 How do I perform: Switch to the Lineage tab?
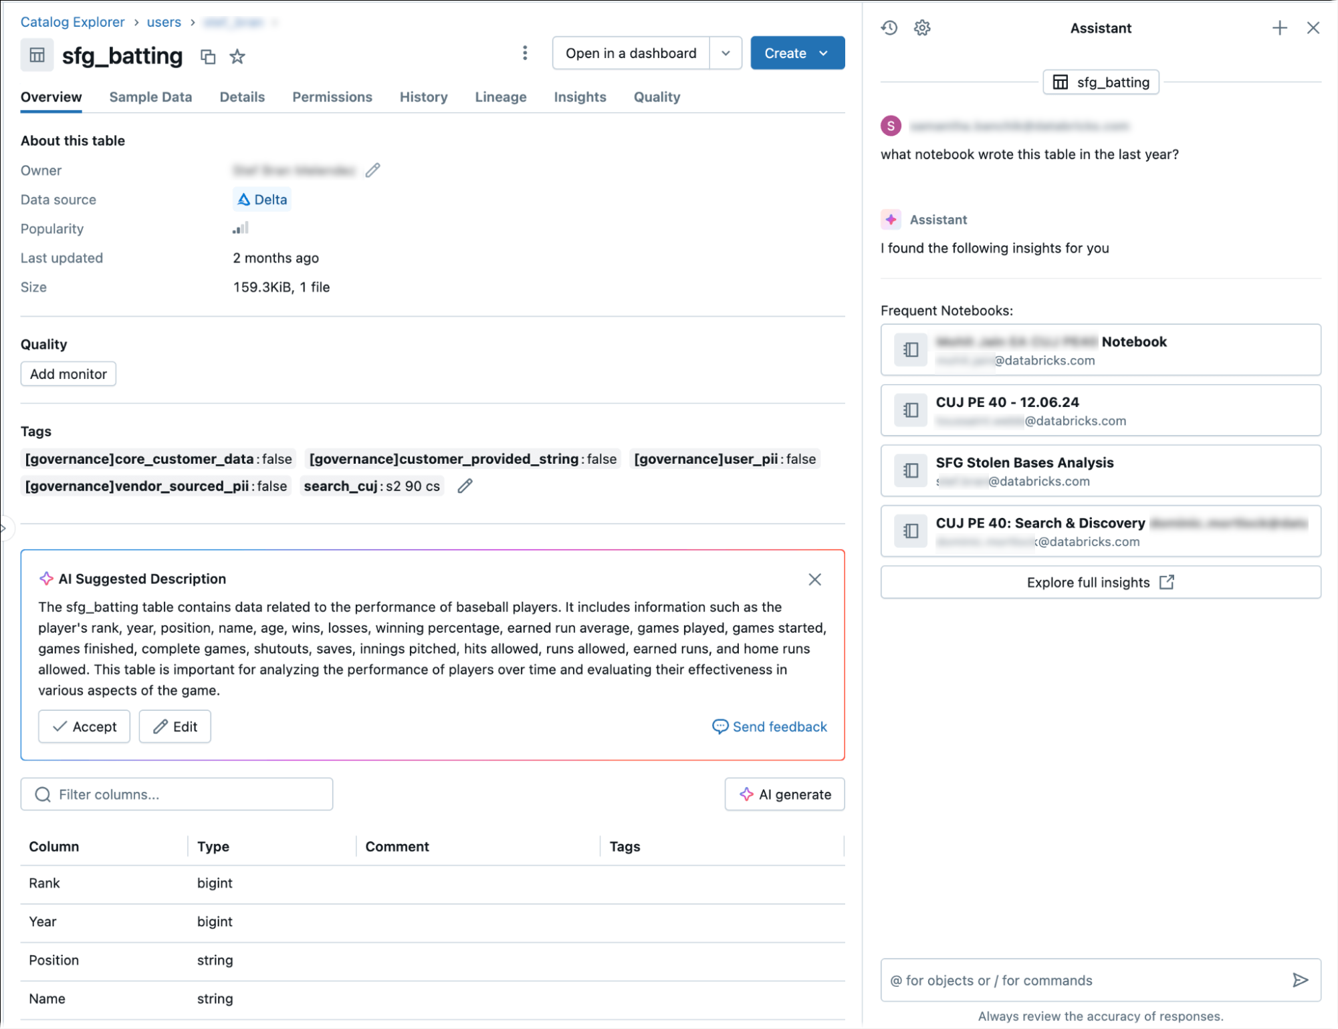(501, 98)
